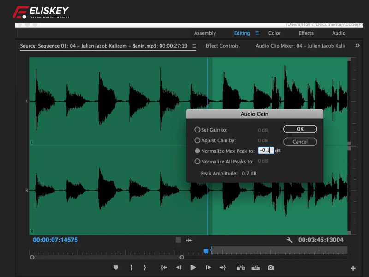The height and width of the screenshot is (277, 369).
Task: Switch to the Audio workspace tab
Action: [x=338, y=33]
